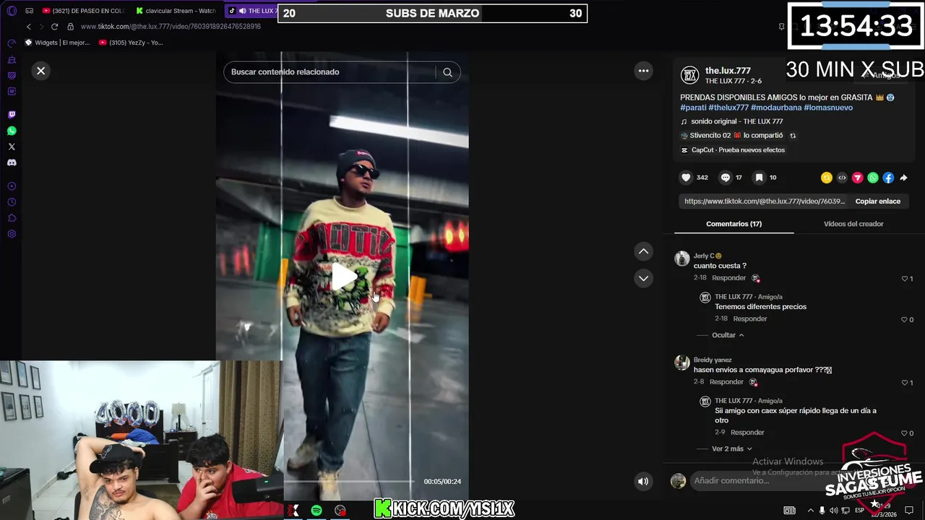The height and width of the screenshot is (520, 925).
Task: Copy the video link with 'Copiar enlace'
Action: (877, 201)
